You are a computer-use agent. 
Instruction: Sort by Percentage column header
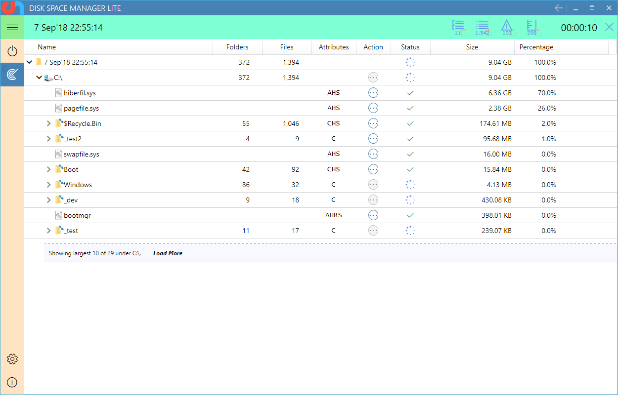coord(536,47)
